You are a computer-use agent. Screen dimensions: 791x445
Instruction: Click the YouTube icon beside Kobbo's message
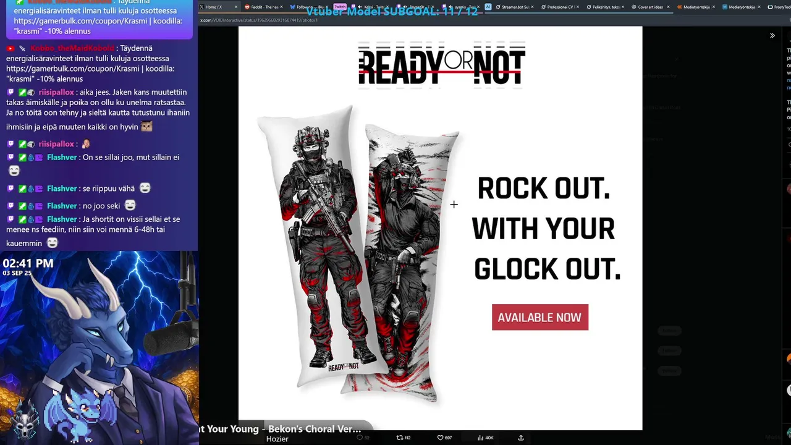[11, 48]
